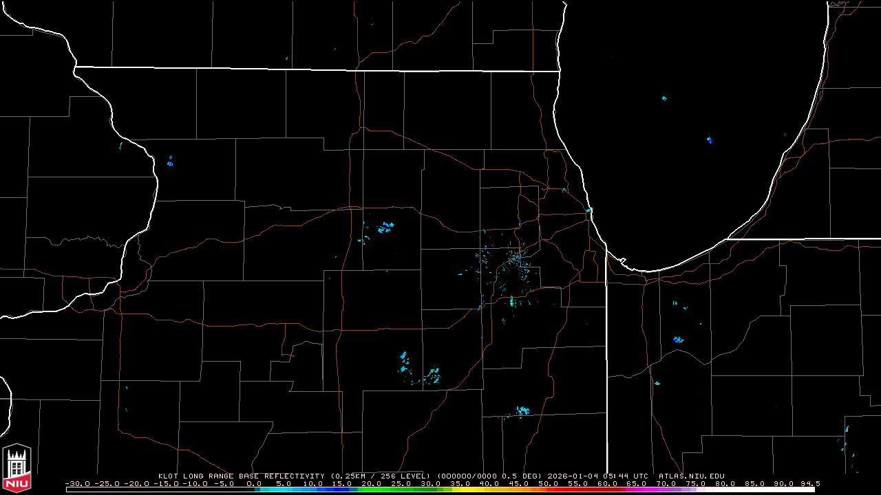
Task: Click the cyan echo cluster west of Chicago
Action: tap(385, 226)
